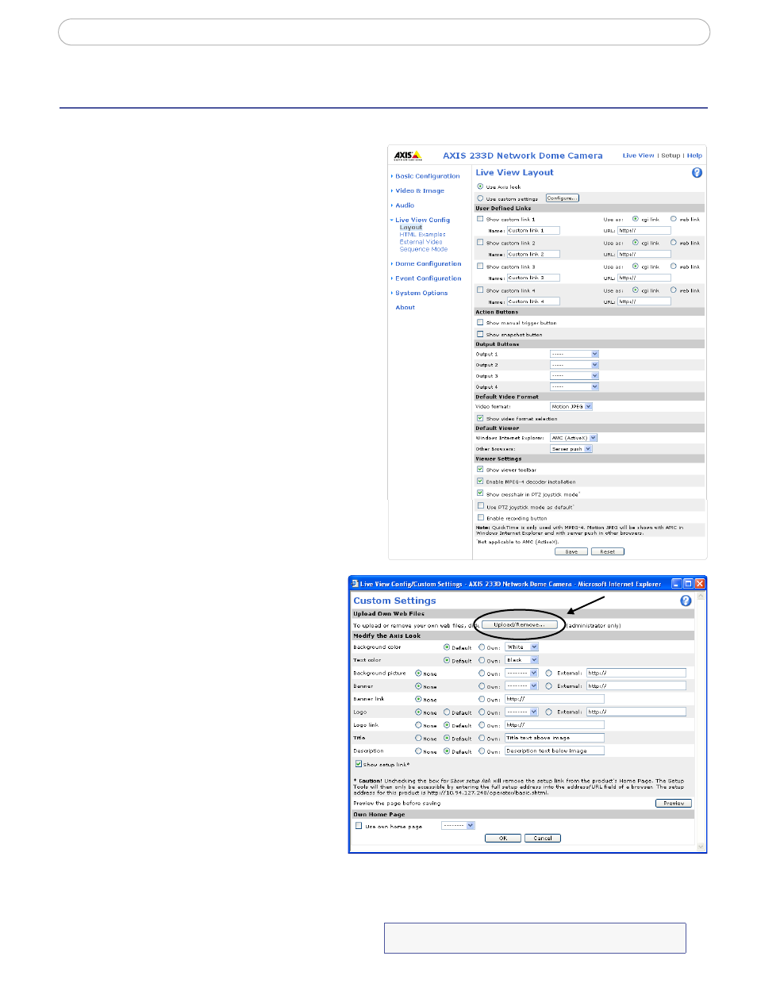757x1002 pixels.
Task: Click the AXIS logo in the camera page header
Action: [408, 155]
